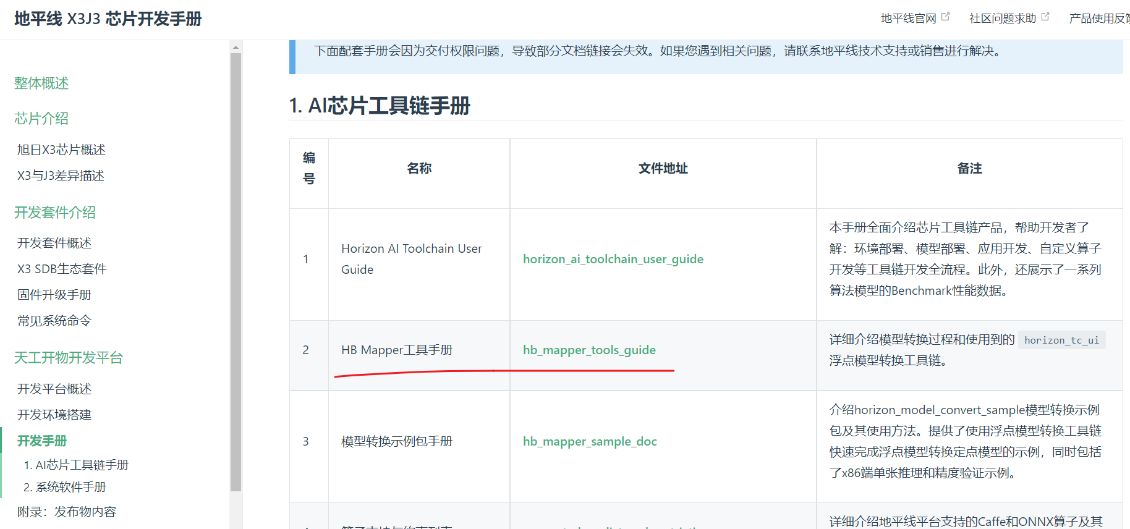Go to 产品使用反馈 in top navigation
This screenshot has height=529, width=1130.
(x=1098, y=19)
